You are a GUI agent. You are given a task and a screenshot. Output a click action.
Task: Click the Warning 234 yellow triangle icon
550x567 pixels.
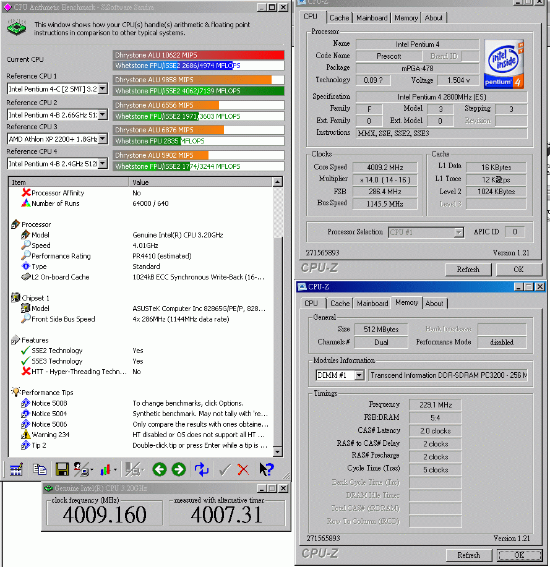(x=26, y=434)
